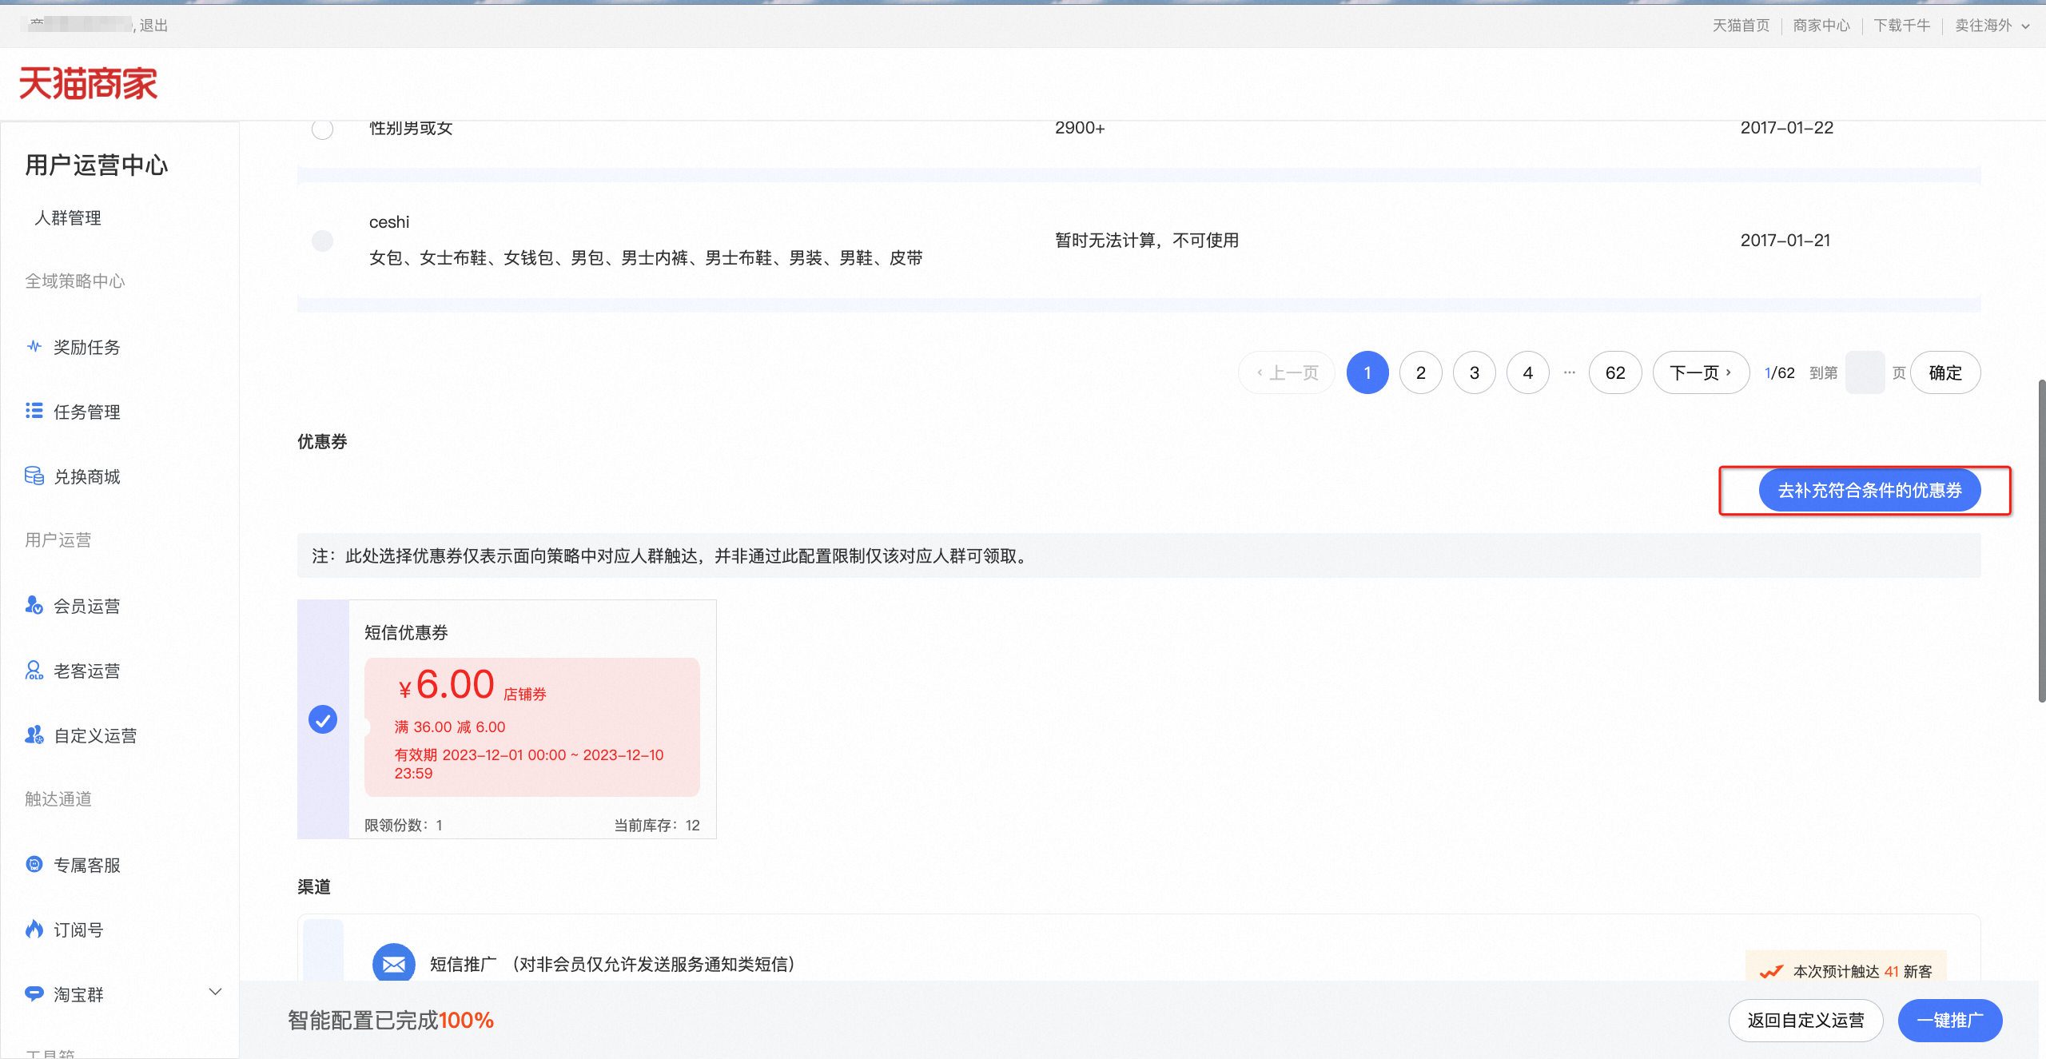Click the disabled 上一页 button
The image size is (2046, 1059).
(1287, 372)
